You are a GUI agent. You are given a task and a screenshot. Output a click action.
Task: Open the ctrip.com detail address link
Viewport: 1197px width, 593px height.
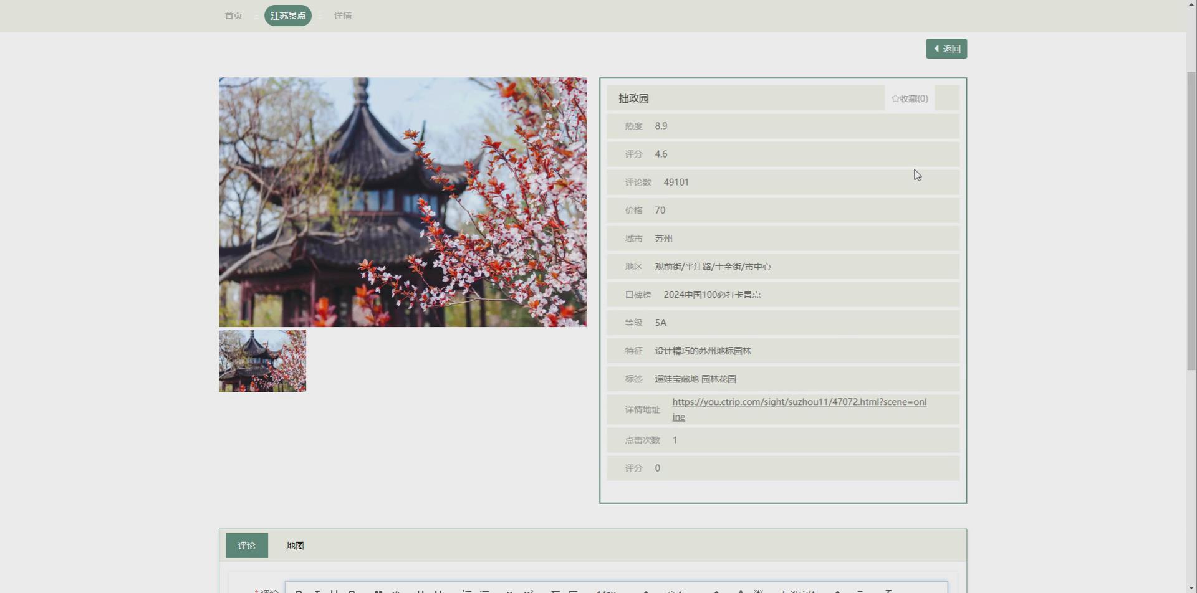click(x=799, y=409)
